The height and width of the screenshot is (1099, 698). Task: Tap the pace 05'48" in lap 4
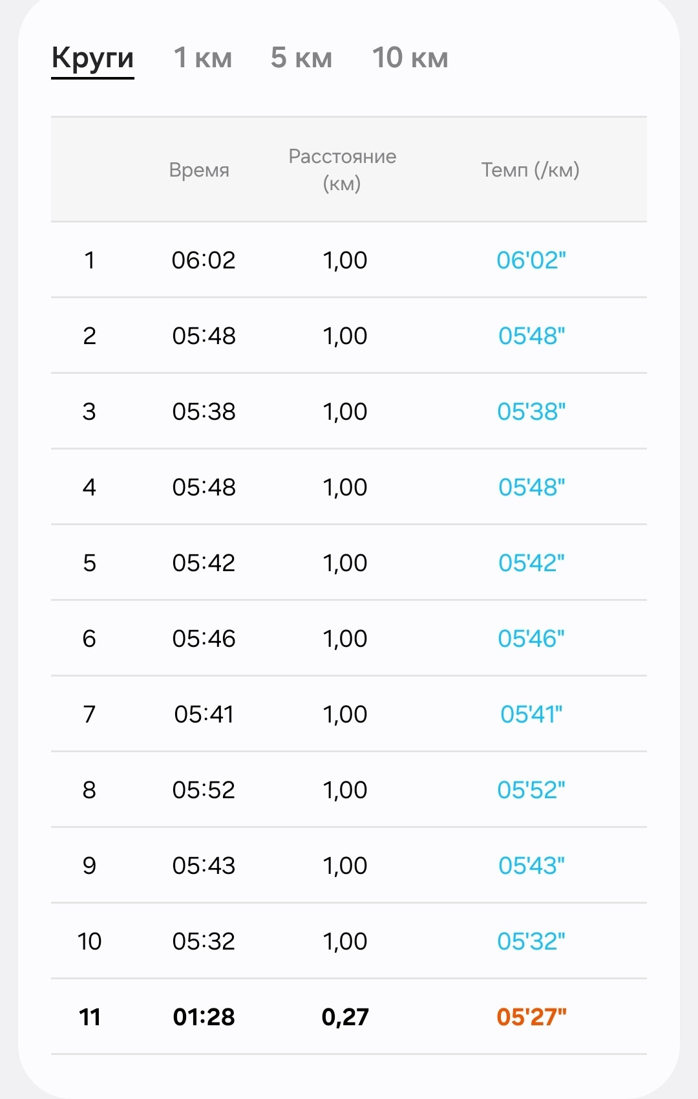(531, 487)
